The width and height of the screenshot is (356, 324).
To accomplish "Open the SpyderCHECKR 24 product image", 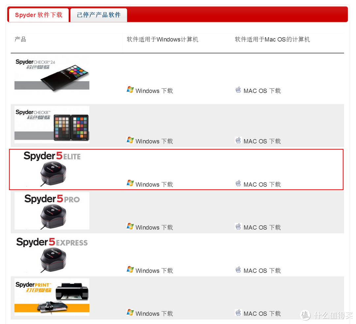I will 52,74.
